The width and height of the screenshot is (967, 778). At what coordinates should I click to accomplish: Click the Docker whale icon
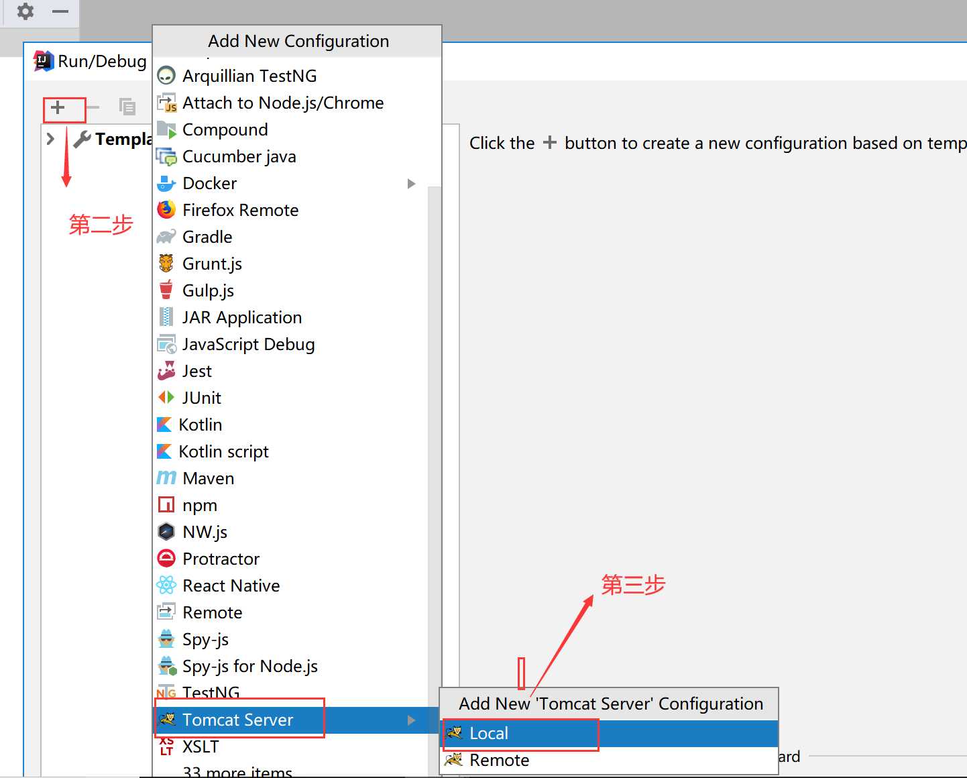[166, 183]
